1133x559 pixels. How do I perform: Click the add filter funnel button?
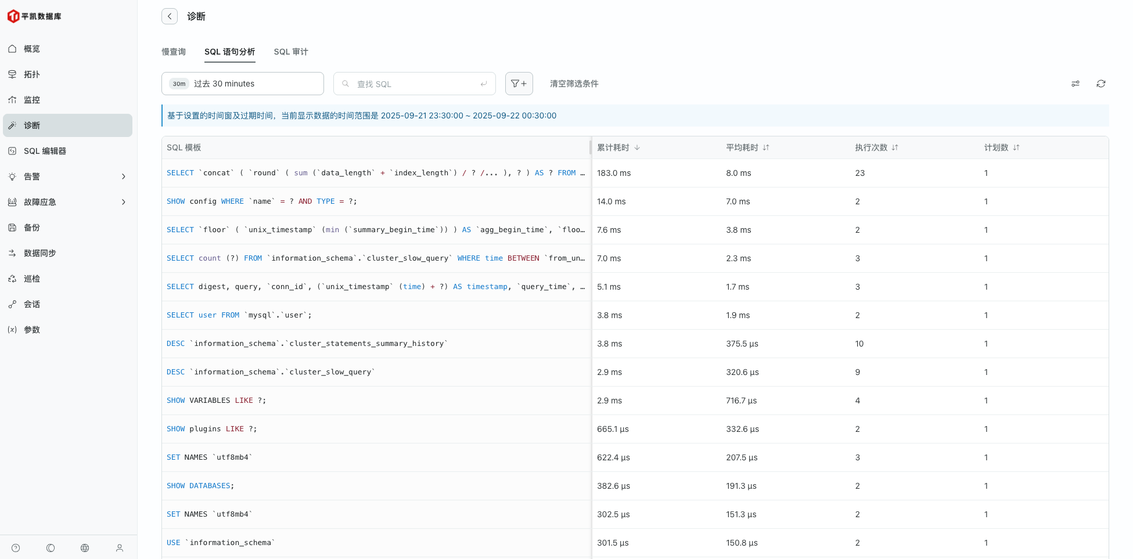519,84
